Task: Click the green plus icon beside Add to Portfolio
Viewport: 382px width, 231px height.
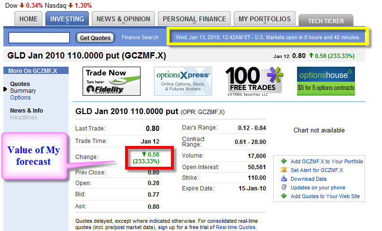Action: [283, 161]
